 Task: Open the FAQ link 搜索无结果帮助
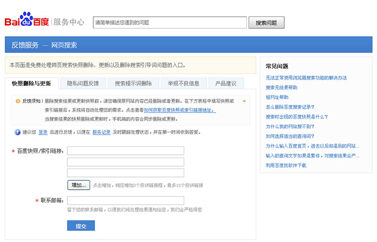click(x=281, y=88)
